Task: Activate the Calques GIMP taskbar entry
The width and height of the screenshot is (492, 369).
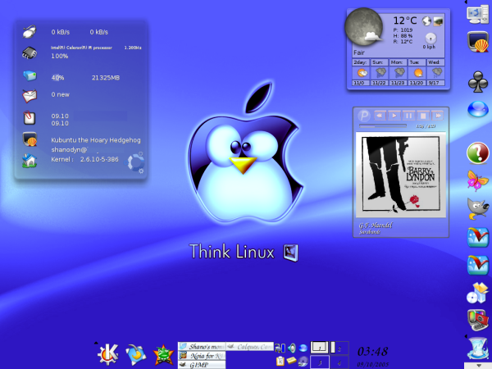Action: [249, 346]
